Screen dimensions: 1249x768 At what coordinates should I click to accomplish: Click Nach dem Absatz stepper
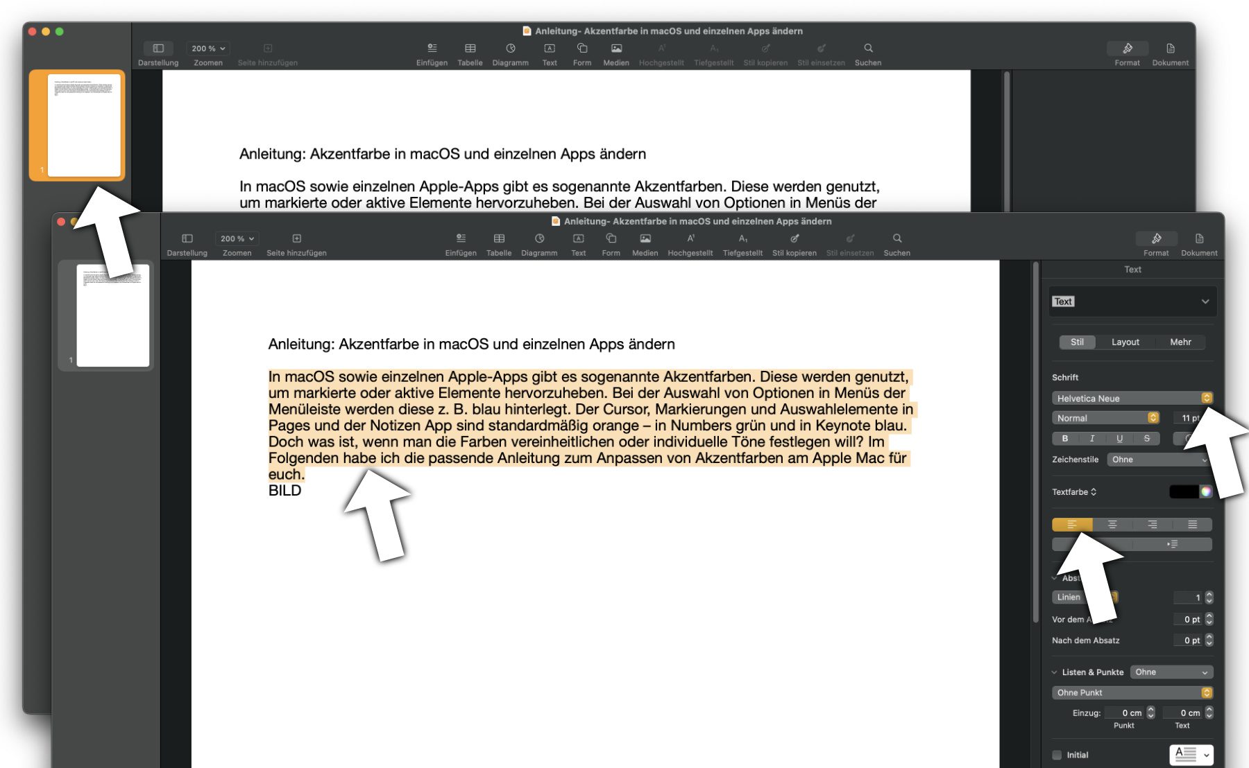[x=1209, y=640]
